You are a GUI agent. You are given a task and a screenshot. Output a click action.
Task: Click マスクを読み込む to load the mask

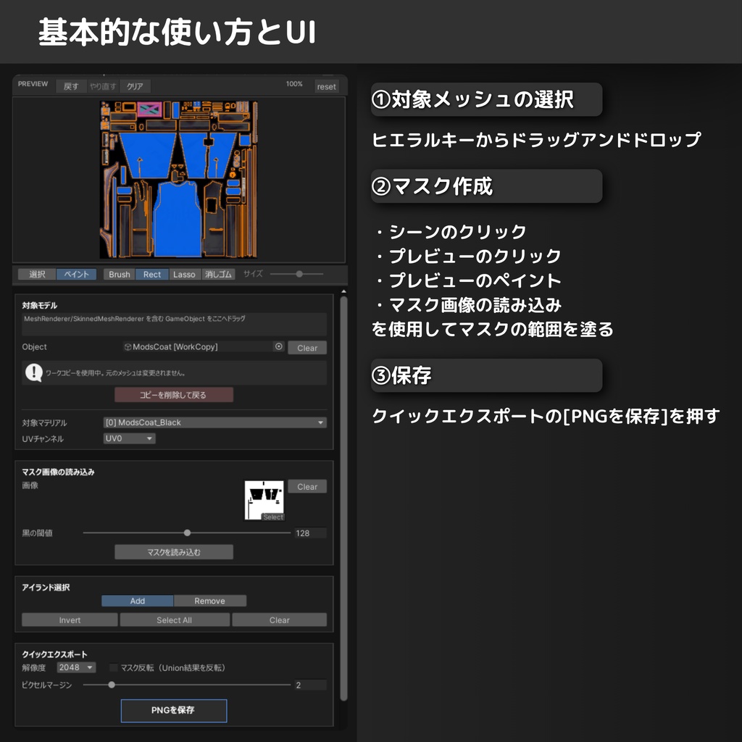pyautogui.click(x=174, y=551)
